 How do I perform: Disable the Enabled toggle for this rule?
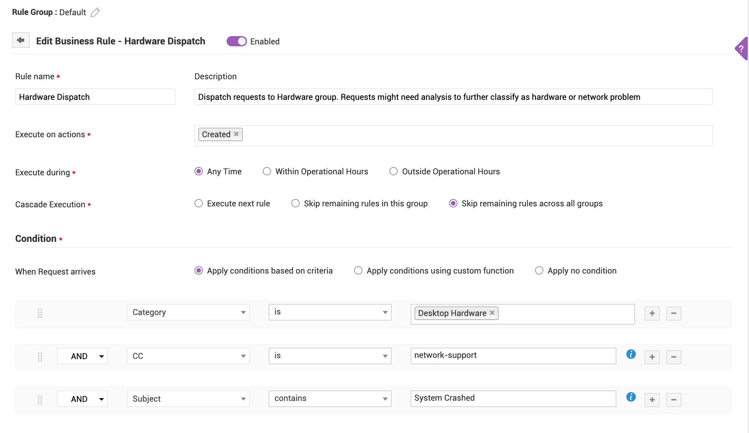[x=236, y=41]
